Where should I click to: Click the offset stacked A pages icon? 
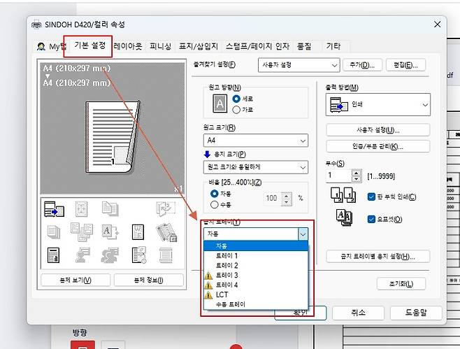pos(344,218)
